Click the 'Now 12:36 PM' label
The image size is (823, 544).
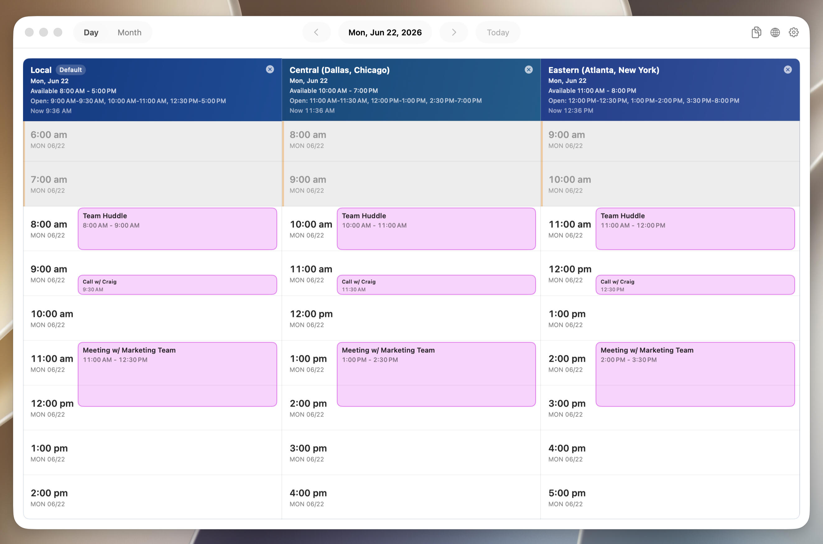[x=571, y=111]
